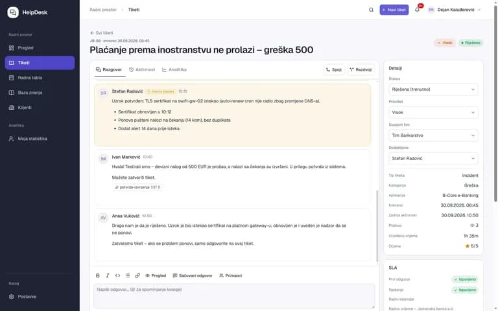Open the search magnifier icon
Image resolution: width=498 pixels, height=311 pixels.
pyautogui.click(x=371, y=10)
